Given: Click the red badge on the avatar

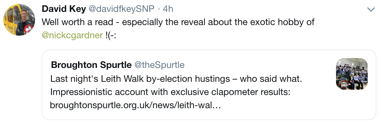Looking at the screenshot, I should point(29,28).
